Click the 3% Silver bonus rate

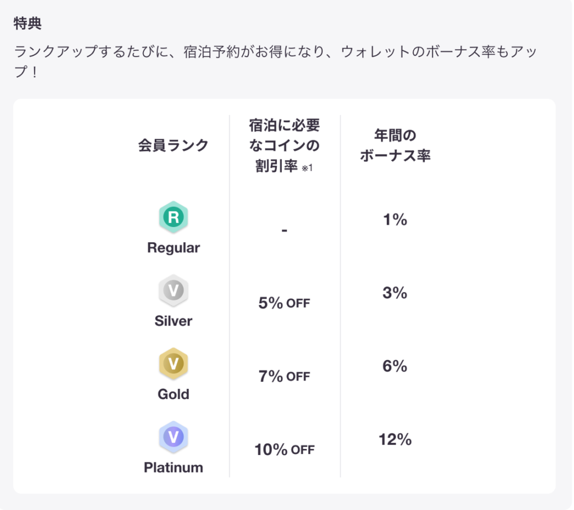(395, 293)
